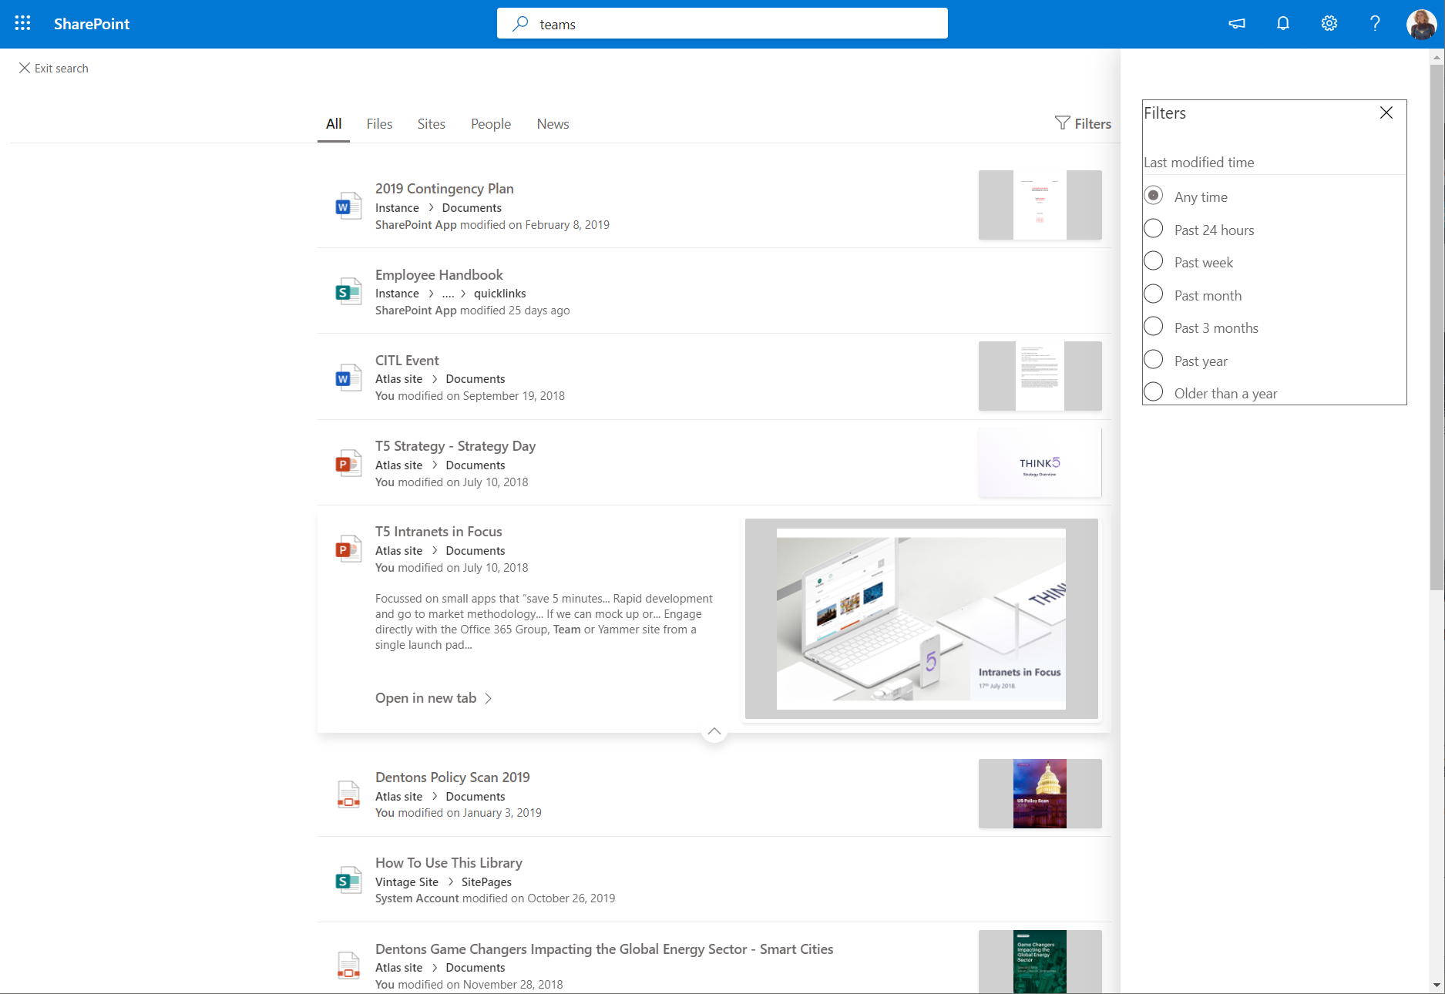The width and height of the screenshot is (1445, 994).
Task: Click the megaphone announcements icon
Action: pos(1237,24)
